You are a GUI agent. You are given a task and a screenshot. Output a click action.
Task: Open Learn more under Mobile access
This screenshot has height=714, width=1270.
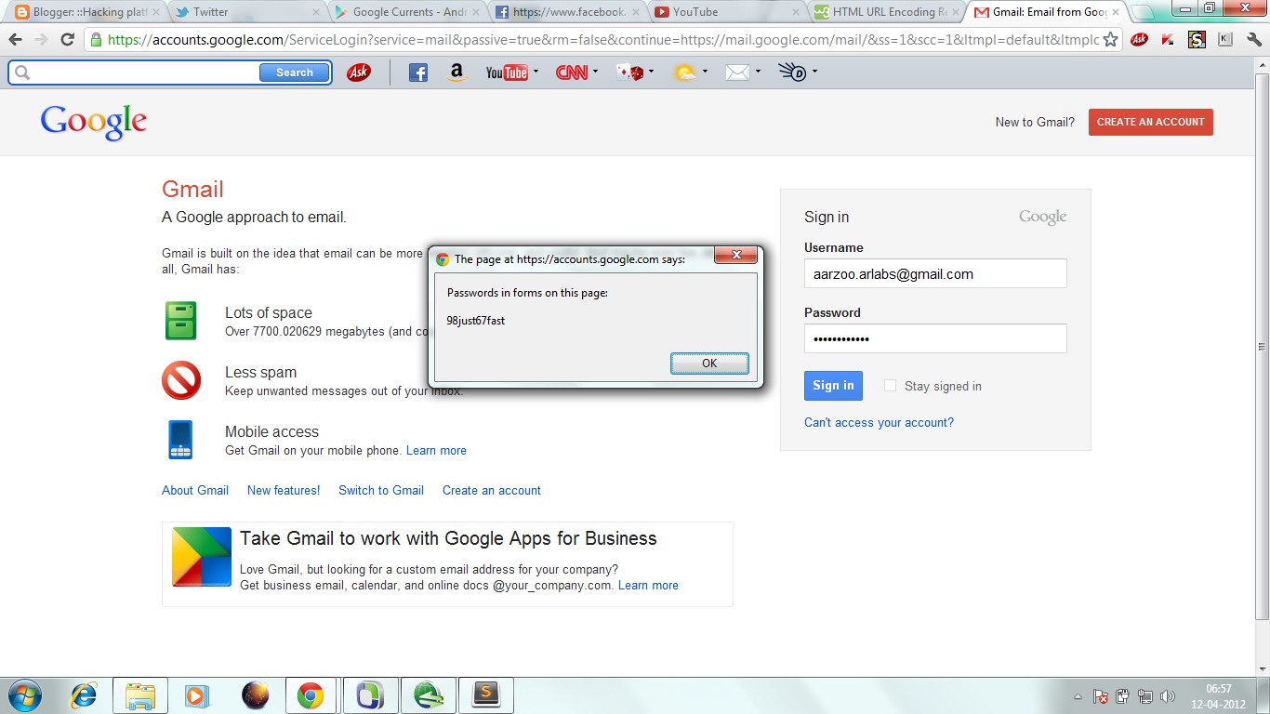click(x=436, y=450)
